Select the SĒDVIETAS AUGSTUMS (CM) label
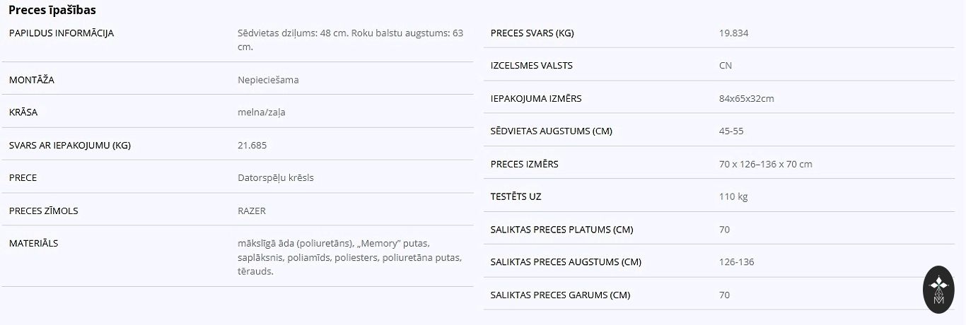Viewport: 966px width, 325px height. coord(552,131)
